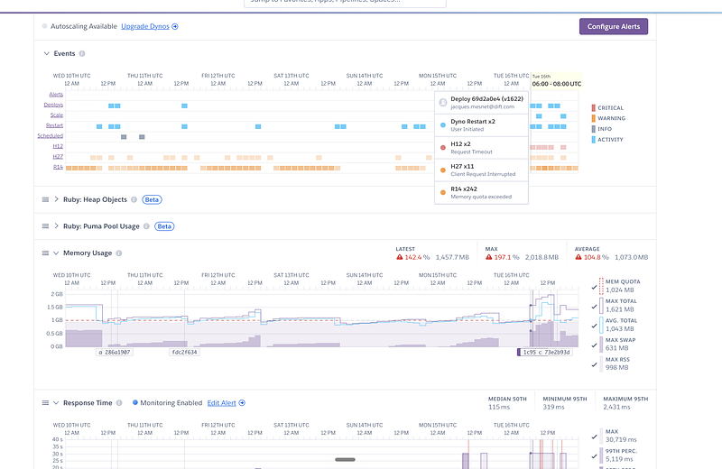
Task: Click the drag handle icon for Ruby: Heap Objects
Action: click(x=45, y=199)
